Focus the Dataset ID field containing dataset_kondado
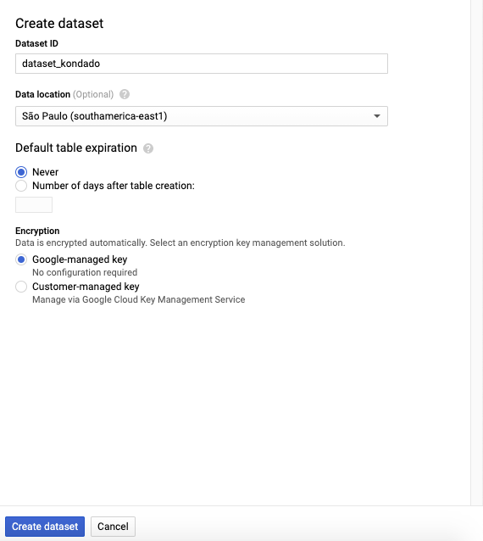Screen dimensions: 483x541 202,64
